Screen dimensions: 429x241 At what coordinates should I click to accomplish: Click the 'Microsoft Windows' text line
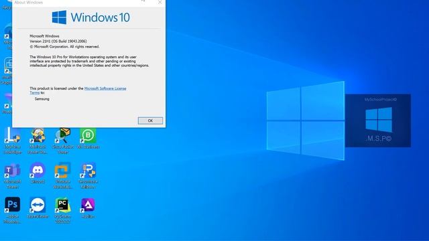pos(44,36)
